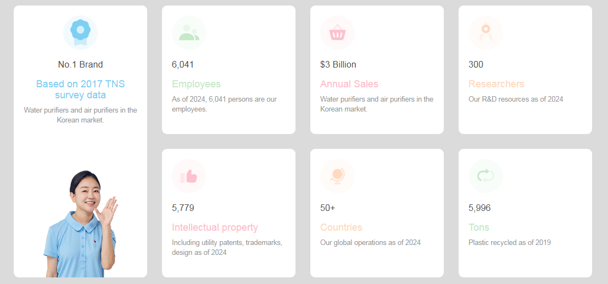Click 'Our global operations as of 2024' text

click(370, 242)
